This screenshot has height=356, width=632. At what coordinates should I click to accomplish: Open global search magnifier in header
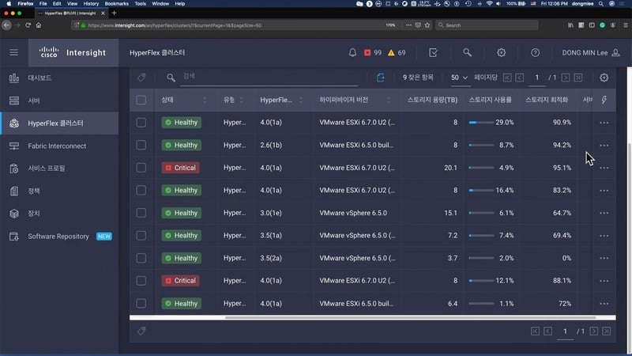[467, 52]
